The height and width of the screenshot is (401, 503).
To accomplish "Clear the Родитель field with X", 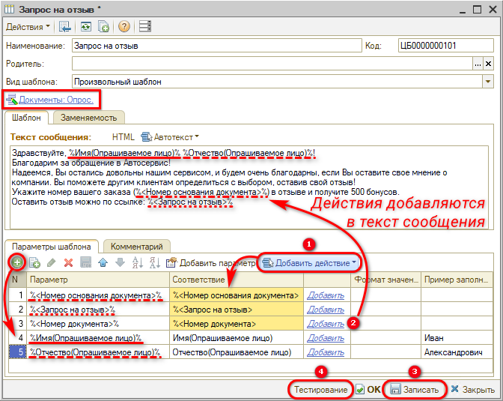I will [488, 64].
